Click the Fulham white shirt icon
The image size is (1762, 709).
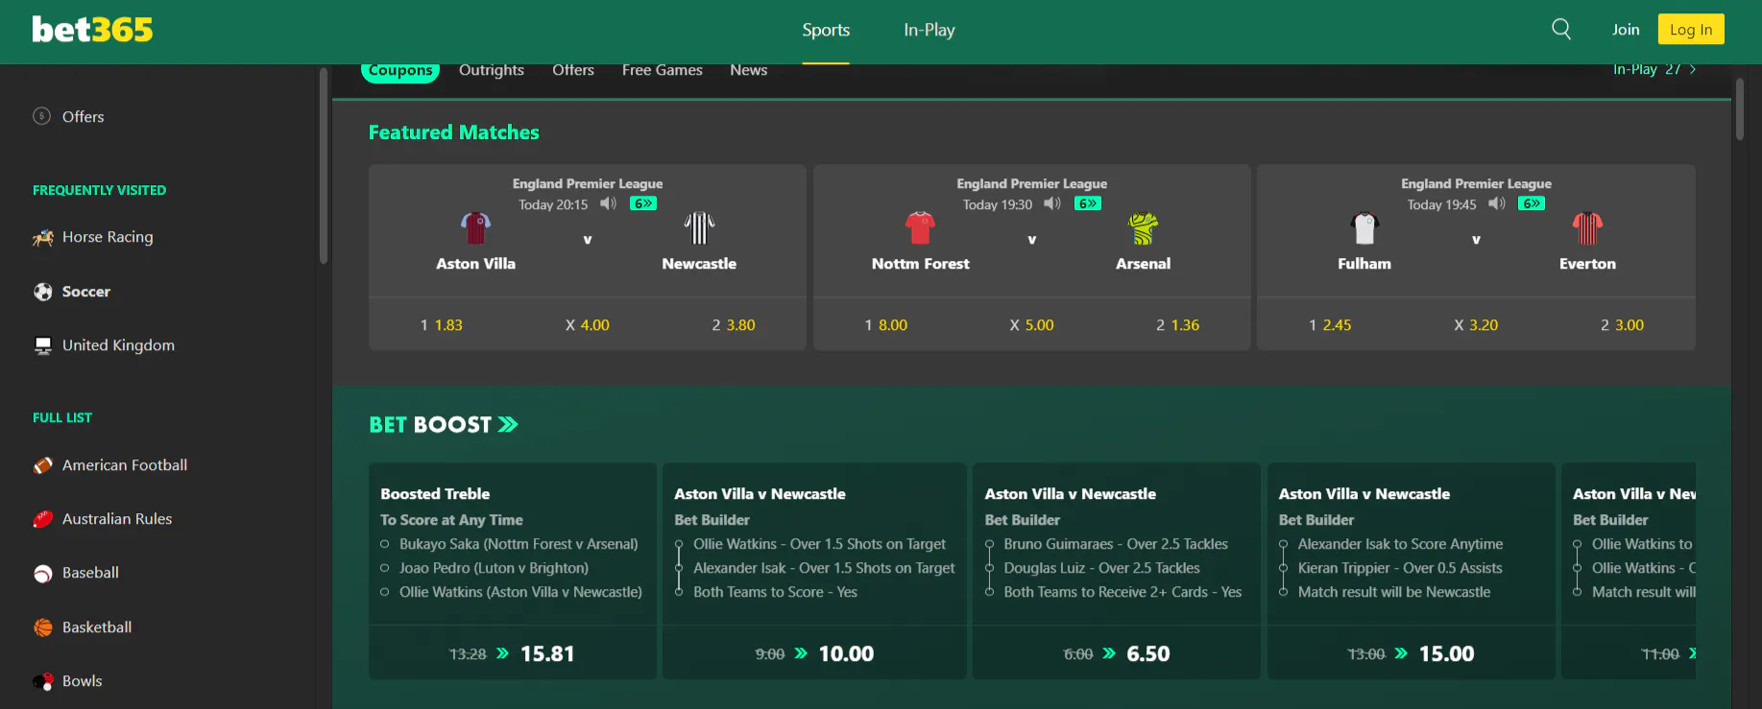pos(1364,228)
